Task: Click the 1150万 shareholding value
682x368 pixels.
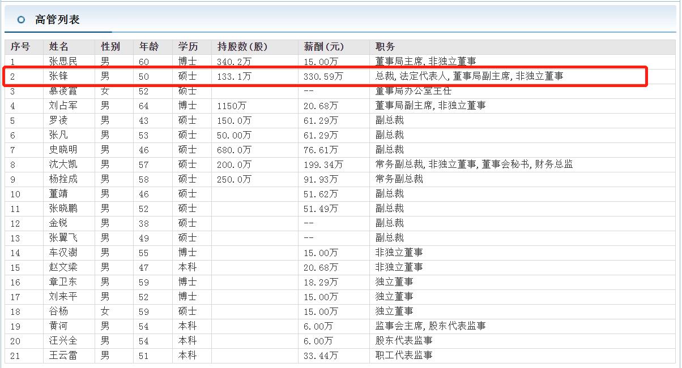Action: pyautogui.click(x=232, y=106)
